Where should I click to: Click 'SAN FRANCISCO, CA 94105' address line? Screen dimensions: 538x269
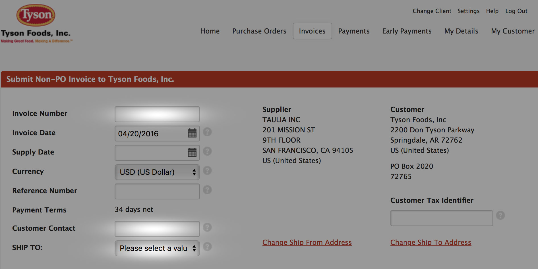point(308,151)
